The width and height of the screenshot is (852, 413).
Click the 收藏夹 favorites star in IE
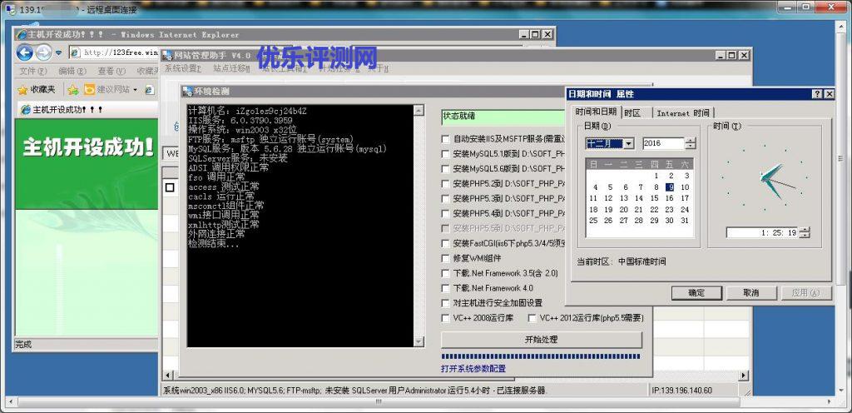click(x=22, y=90)
